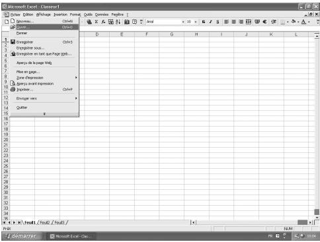Screen dimensions: 320x242
Task: Select Fermer in the Fichier menu
Action: click(x=44, y=33)
